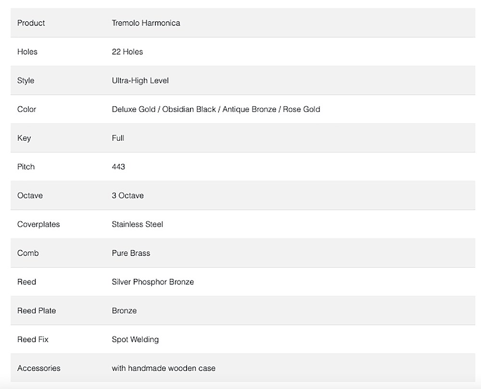Select the "Bronze" reed plate value

pos(124,311)
